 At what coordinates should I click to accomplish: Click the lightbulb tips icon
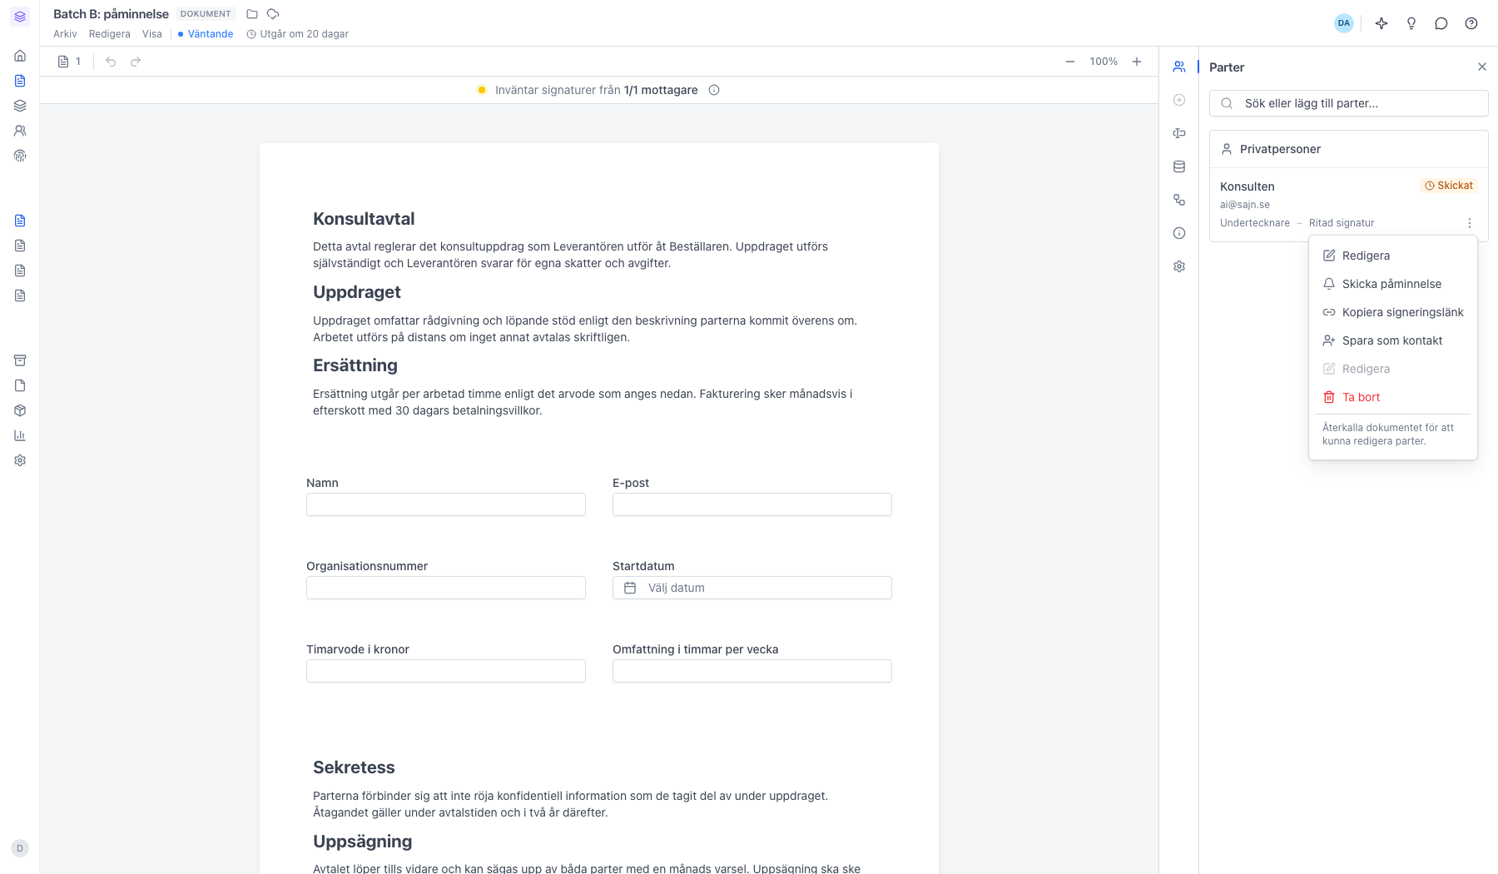tap(1411, 23)
